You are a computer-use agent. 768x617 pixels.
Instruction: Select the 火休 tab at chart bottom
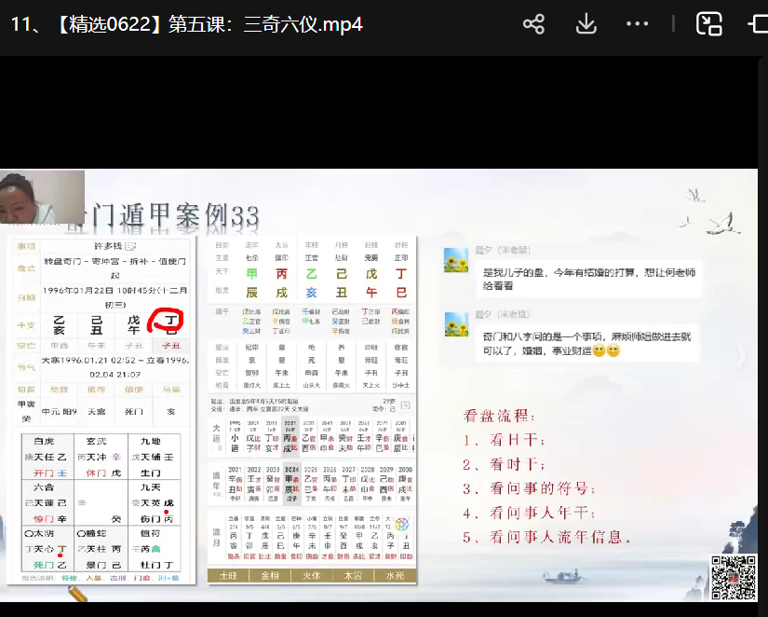click(x=313, y=576)
